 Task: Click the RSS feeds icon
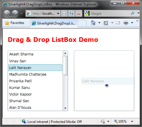[x=106, y=23]
